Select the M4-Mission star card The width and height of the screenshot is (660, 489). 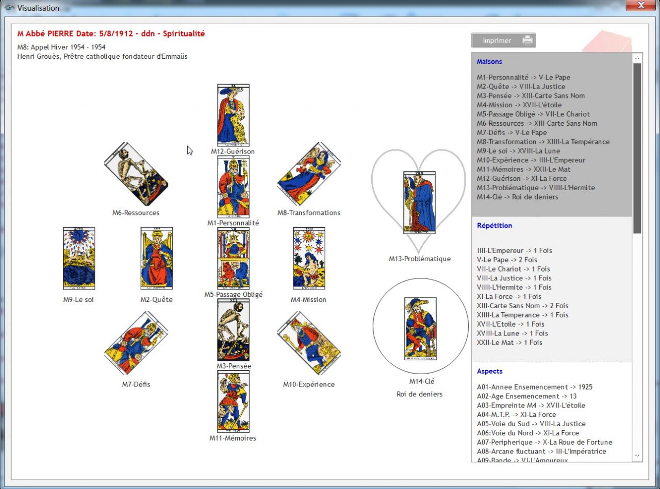point(308,258)
